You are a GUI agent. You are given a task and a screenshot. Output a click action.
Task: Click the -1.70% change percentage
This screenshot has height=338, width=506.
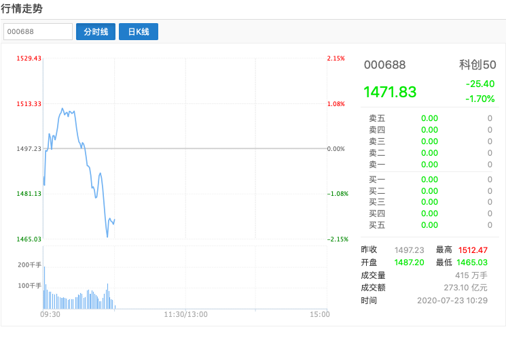480,99
